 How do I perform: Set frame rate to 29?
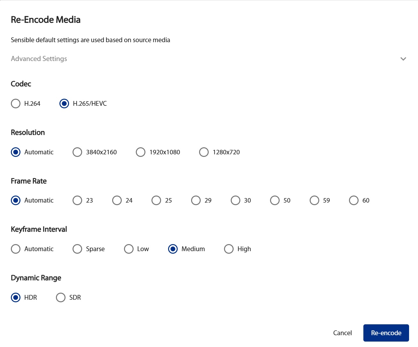tap(196, 200)
